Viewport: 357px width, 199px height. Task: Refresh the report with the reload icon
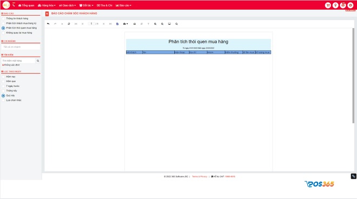(x=69, y=24)
